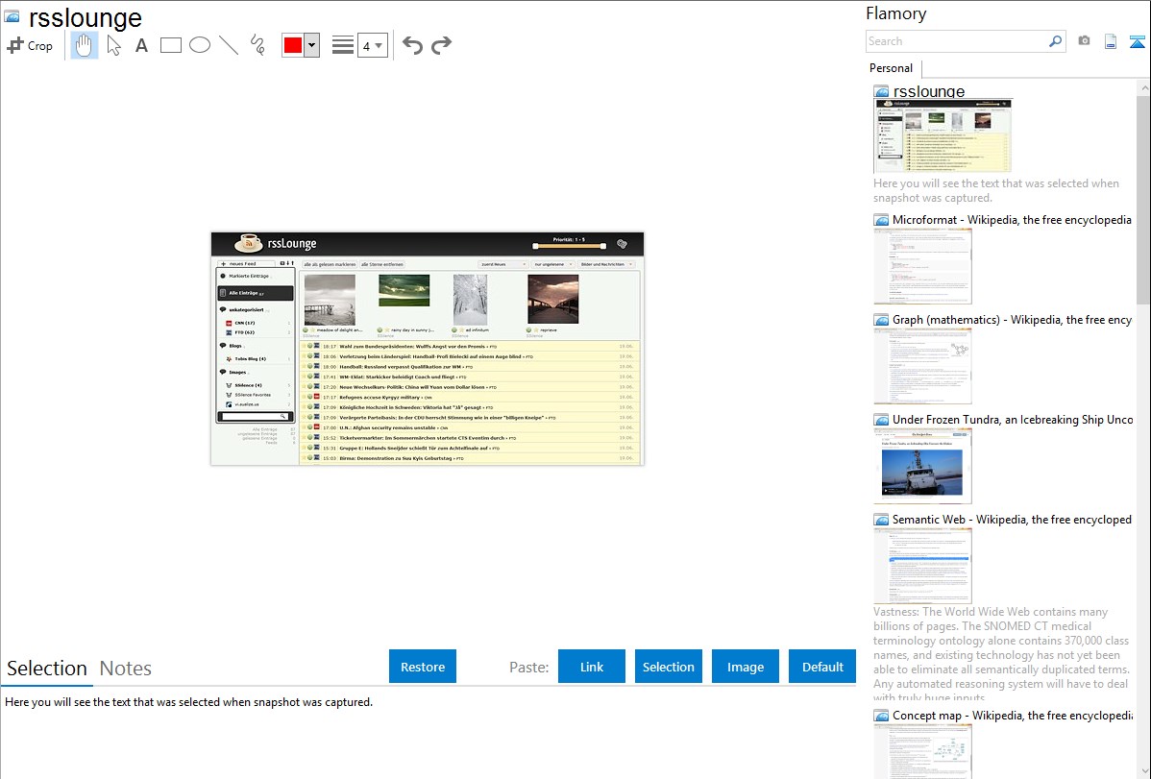The height and width of the screenshot is (779, 1151).
Task: Pick the rectangle drawing tool
Action: (170, 45)
